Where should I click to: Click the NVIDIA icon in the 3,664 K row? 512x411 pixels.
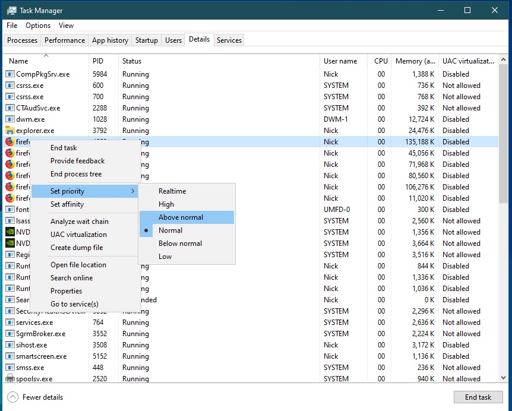click(x=10, y=243)
